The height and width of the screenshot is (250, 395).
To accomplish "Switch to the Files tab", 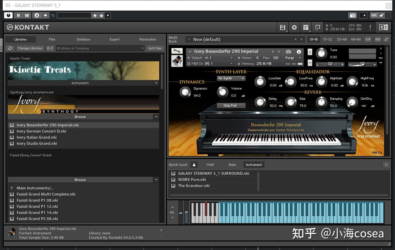I will (52, 40).
